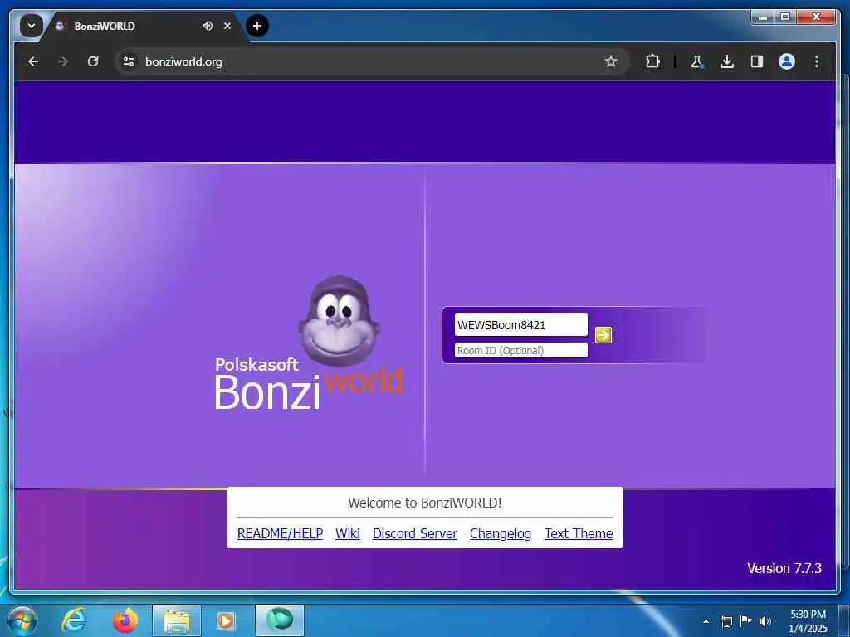Open the Wiki link
Viewport: 850px width, 637px height.
348,533
